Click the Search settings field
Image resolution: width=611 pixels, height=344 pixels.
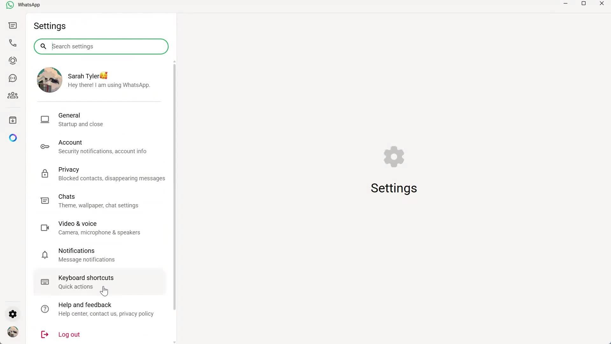(101, 46)
